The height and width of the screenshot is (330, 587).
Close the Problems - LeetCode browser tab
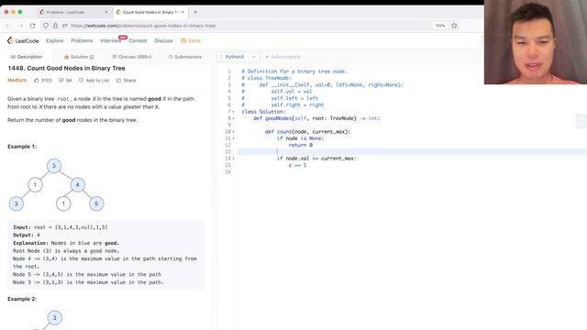click(x=106, y=12)
